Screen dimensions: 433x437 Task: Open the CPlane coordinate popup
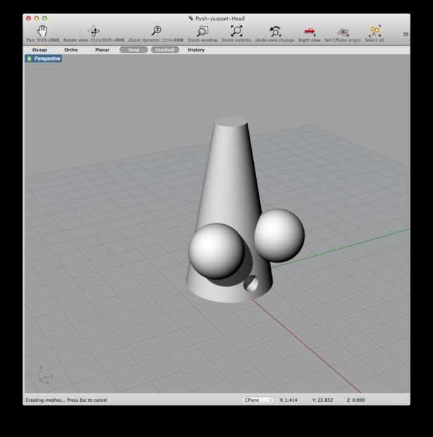pyautogui.click(x=257, y=400)
